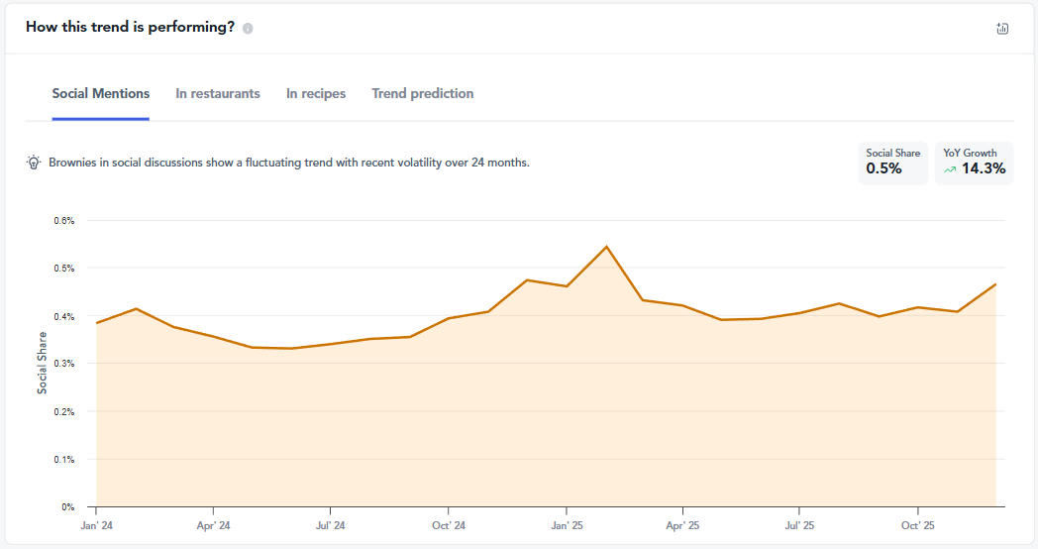Click the info icon beside the trend title
The width and height of the screenshot is (1038, 549).
click(248, 29)
